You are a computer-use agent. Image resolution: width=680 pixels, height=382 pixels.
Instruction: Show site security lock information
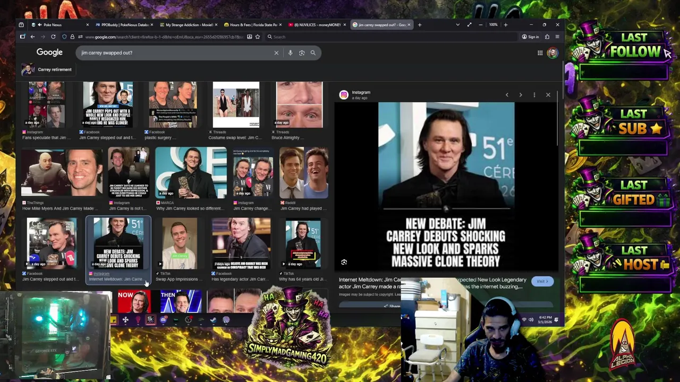click(x=72, y=37)
